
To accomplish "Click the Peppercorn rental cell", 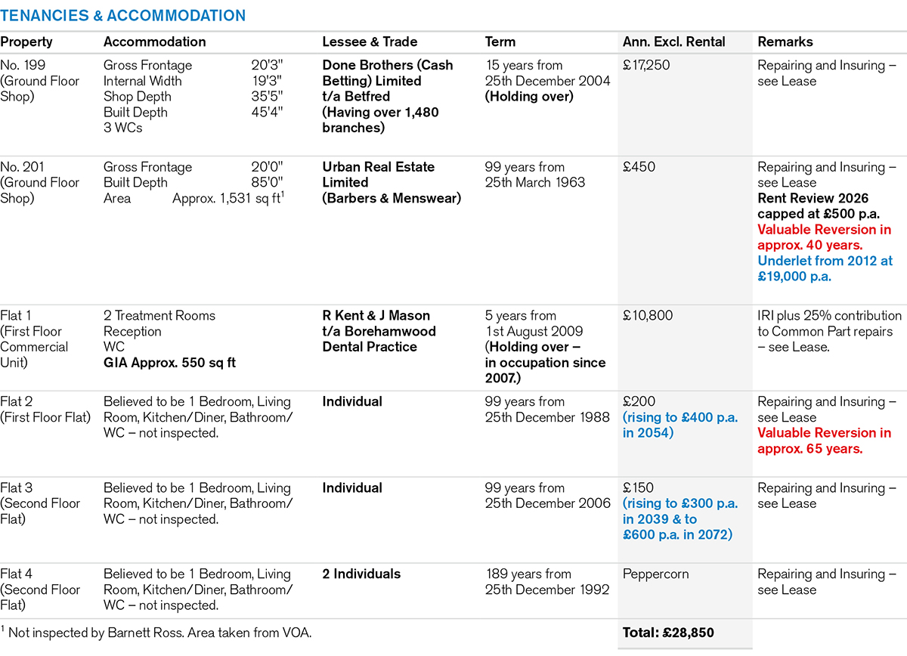I will 655,574.
